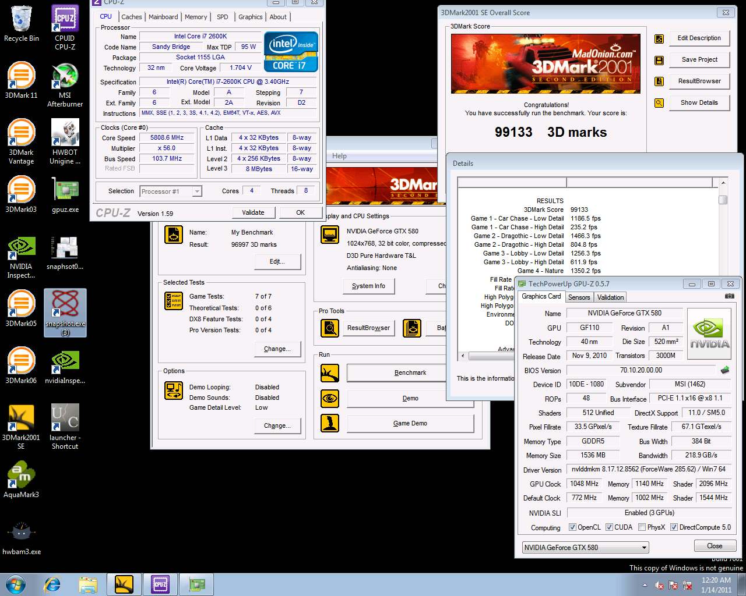Image resolution: width=746 pixels, height=596 pixels.
Task: Click the Demo eye icon in 3DMark2001
Action: pyautogui.click(x=330, y=399)
